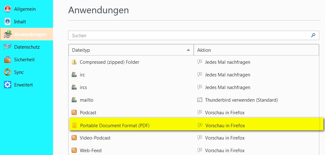Sort by Dateityp column arrow
The image size is (325, 155).
pos(188,50)
